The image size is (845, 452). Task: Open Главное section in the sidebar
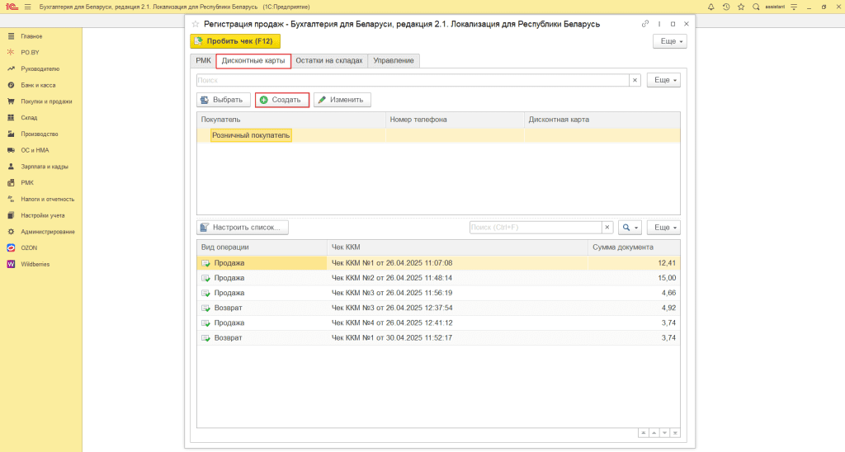pyautogui.click(x=31, y=36)
